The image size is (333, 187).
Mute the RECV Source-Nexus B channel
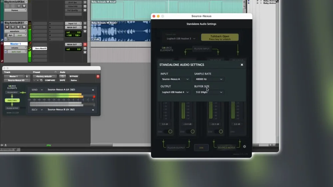[x=93, y=110]
